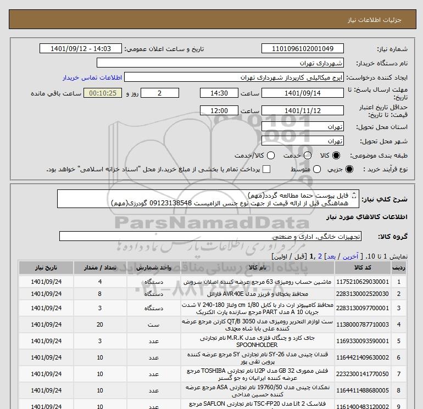This screenshot has height=409, width=423.
Task: Click the price validity date 1401/11/12
Action: 302,110
